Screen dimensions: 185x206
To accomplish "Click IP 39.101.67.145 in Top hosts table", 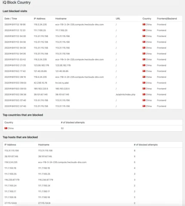I will (x=11, y=157).
